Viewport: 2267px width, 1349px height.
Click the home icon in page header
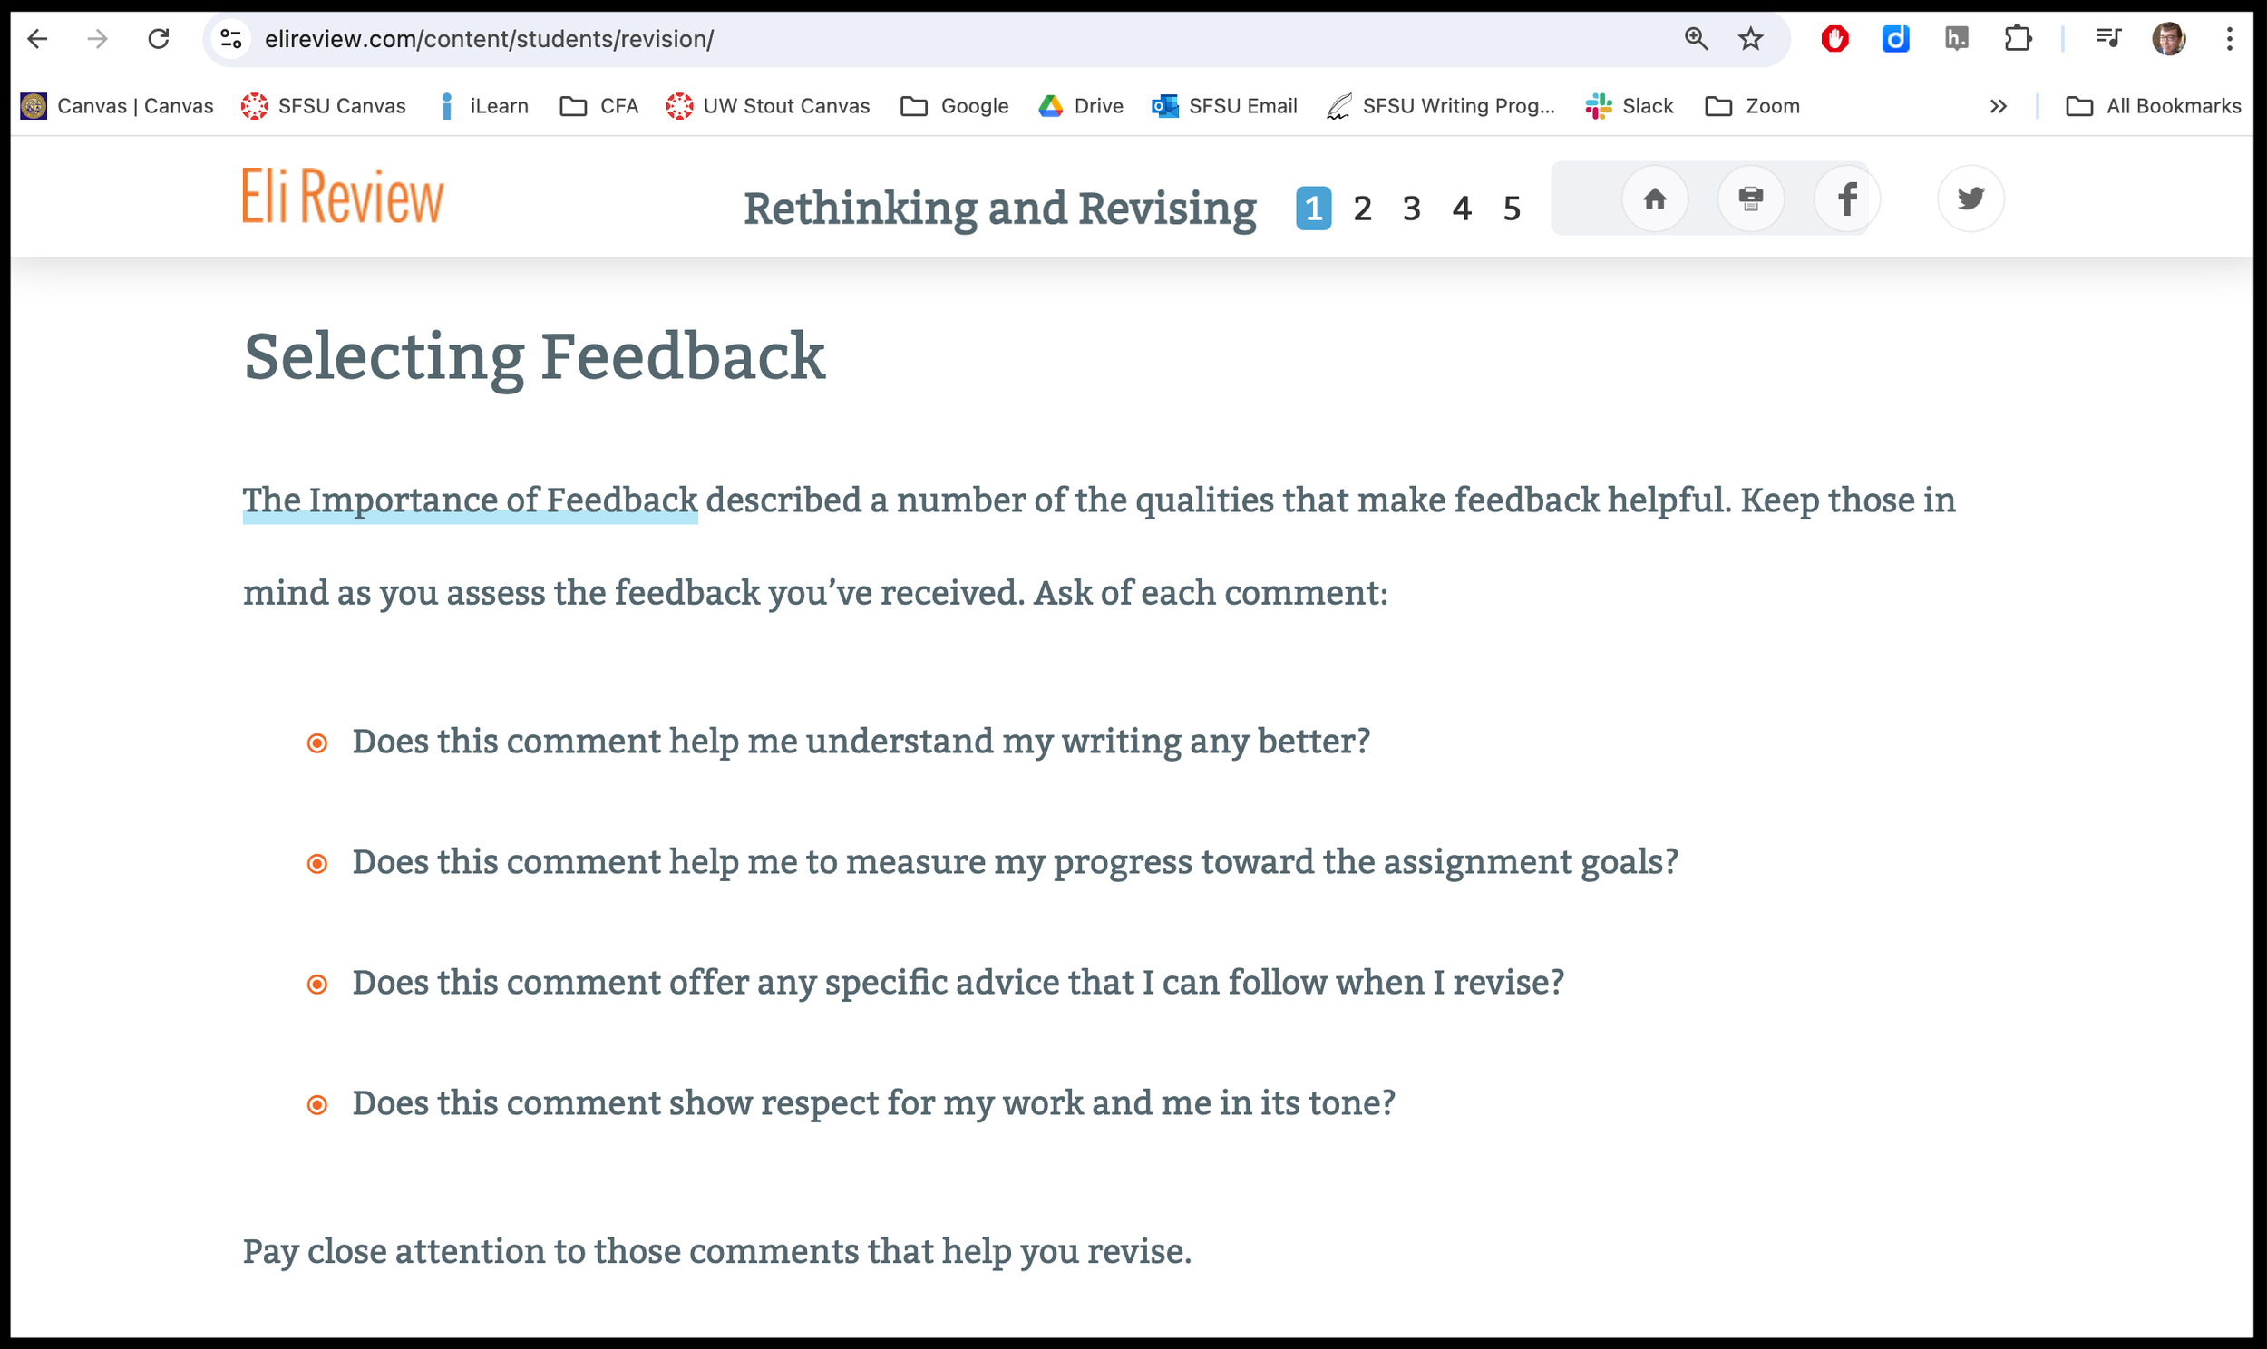coord(1654,199)
